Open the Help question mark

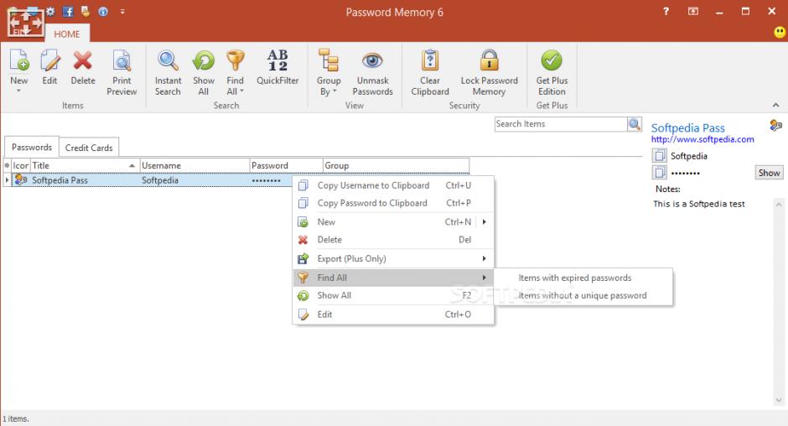tap(666, 11)
